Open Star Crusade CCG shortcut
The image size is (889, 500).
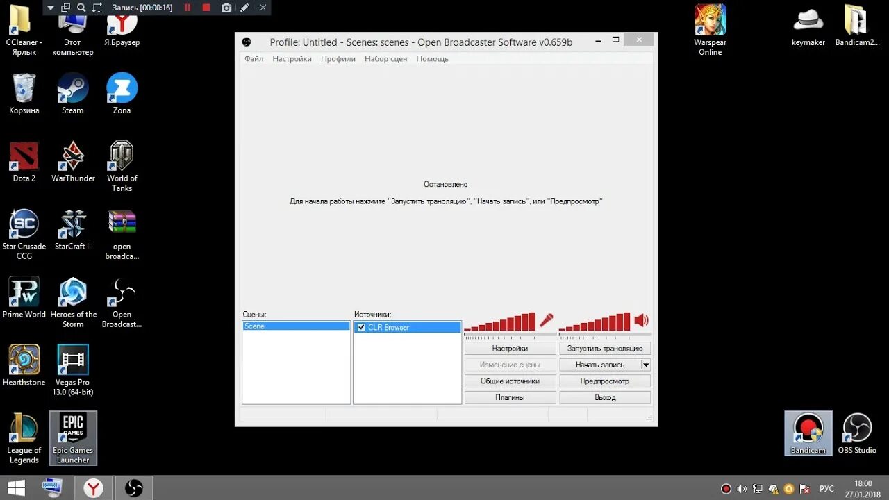click(x=24, y=235)
